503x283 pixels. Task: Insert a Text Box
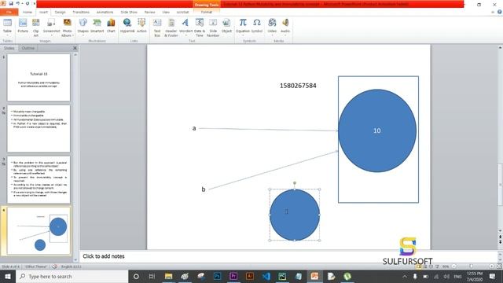tap(157, 28)
